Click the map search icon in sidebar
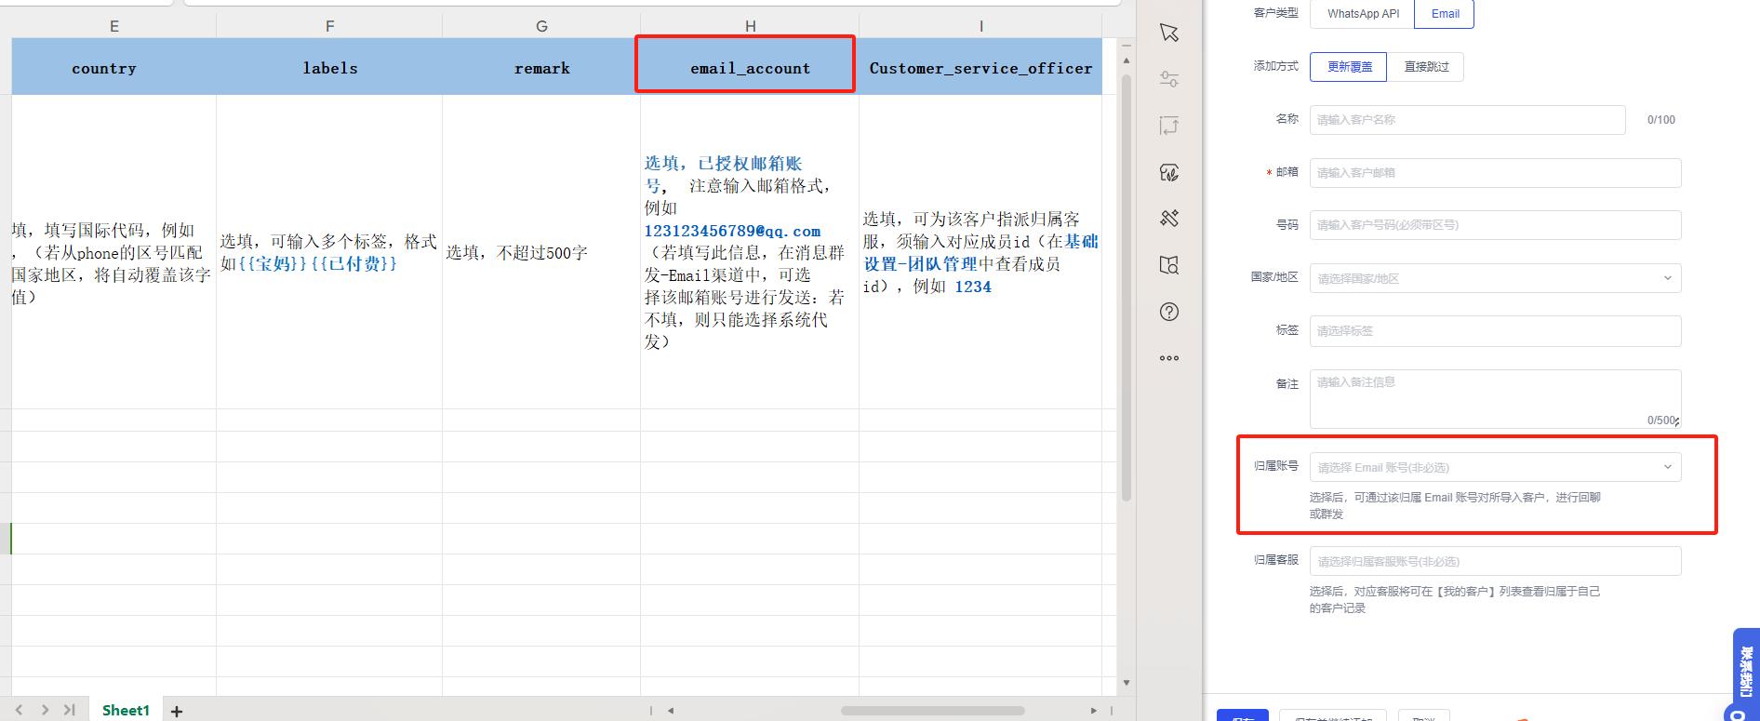Image resolution: width=1760 pixels, height=721 pixels. coord(1169,265)
